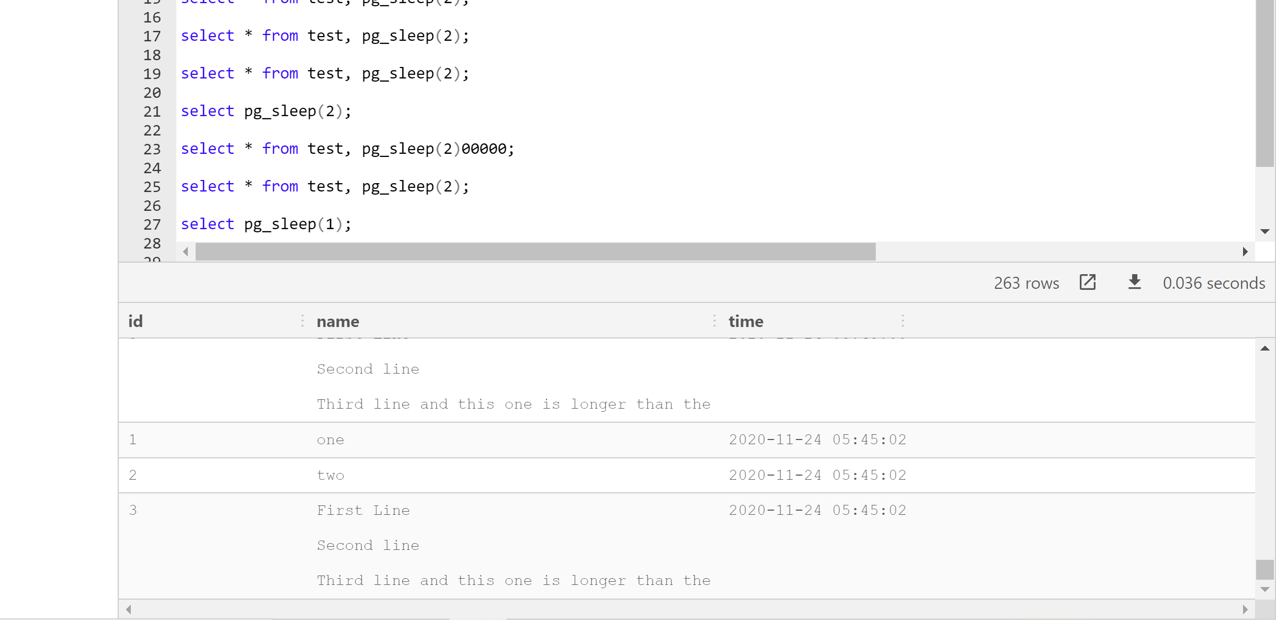Click the editor horizontal scrollbar's left arrow

click(x=186, y=252)
